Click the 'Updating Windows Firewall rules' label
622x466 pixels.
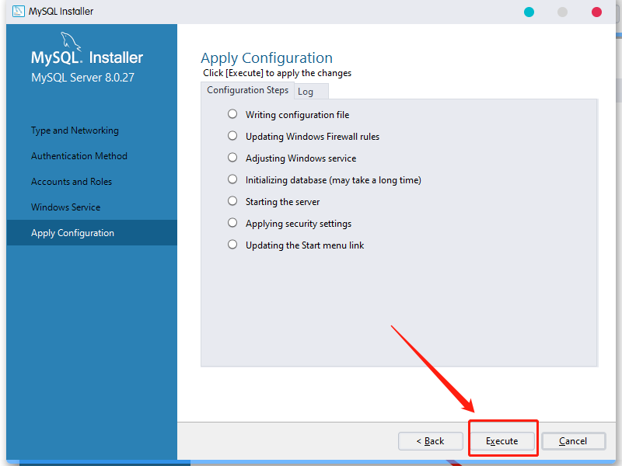[313, 137]
